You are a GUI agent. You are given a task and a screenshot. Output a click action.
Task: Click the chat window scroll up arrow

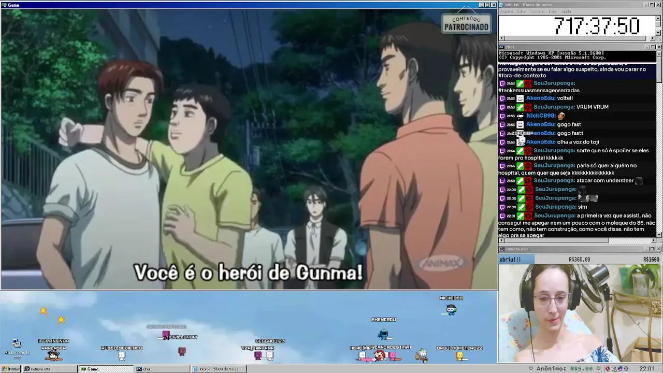coord(659,53)
